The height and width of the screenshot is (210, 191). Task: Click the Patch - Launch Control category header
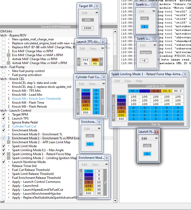tap(16, 111)
